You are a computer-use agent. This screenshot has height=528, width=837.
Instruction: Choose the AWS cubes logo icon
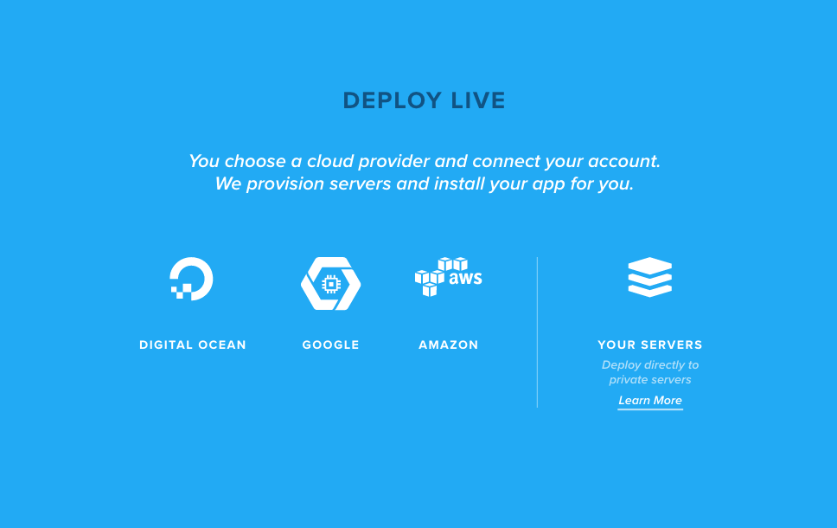[449, 277]
